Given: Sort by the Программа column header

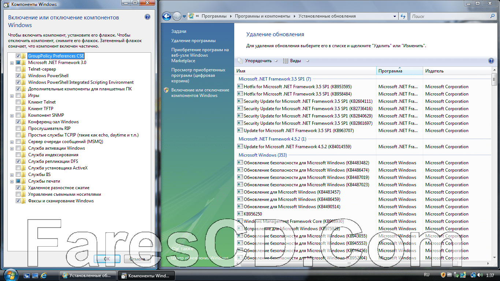Looking at the screenshot, I should [400, 71].
